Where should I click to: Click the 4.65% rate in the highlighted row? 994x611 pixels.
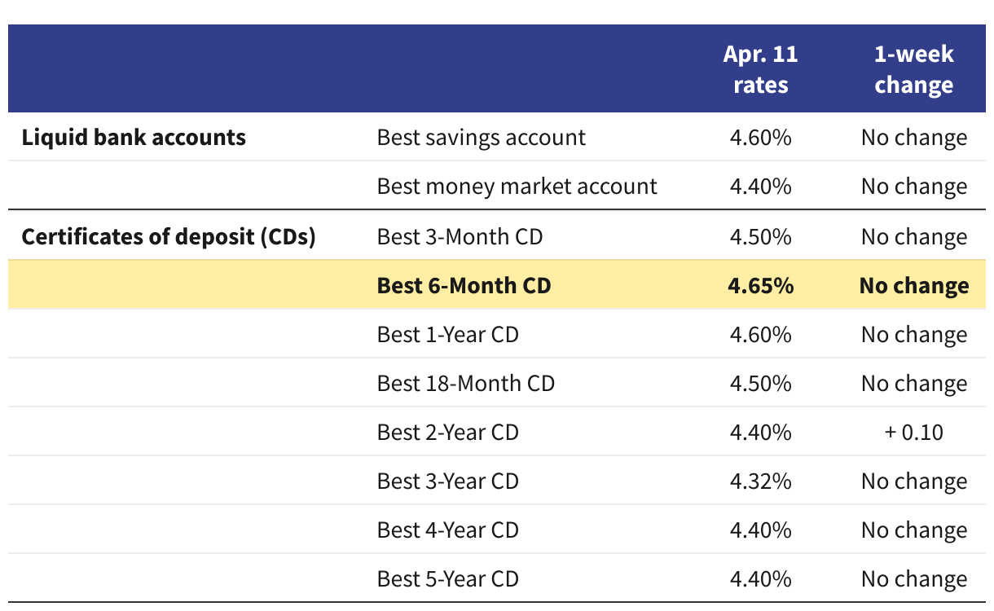(760, 285)
